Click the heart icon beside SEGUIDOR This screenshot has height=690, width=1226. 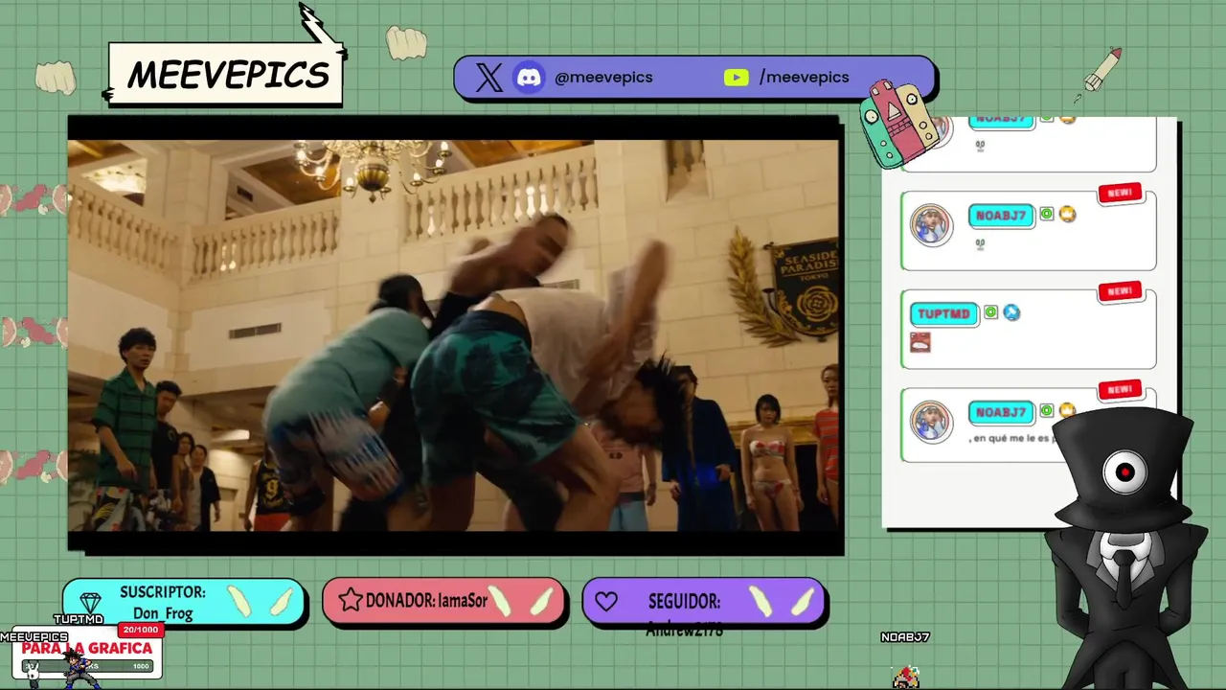(605, 602)
